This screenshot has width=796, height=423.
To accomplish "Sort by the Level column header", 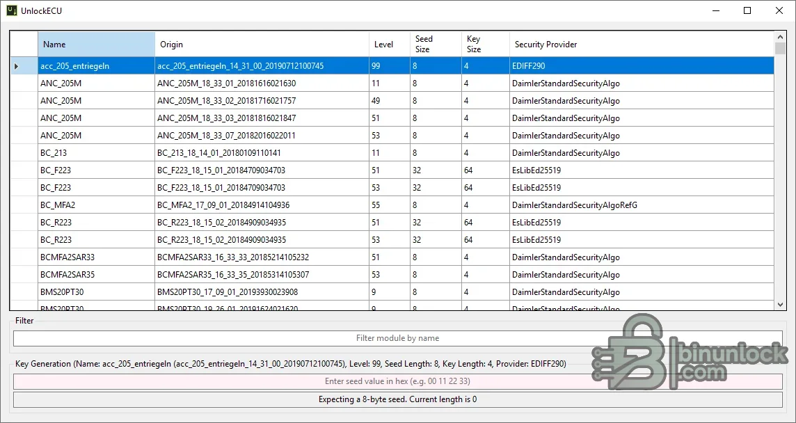I will 390,45.
